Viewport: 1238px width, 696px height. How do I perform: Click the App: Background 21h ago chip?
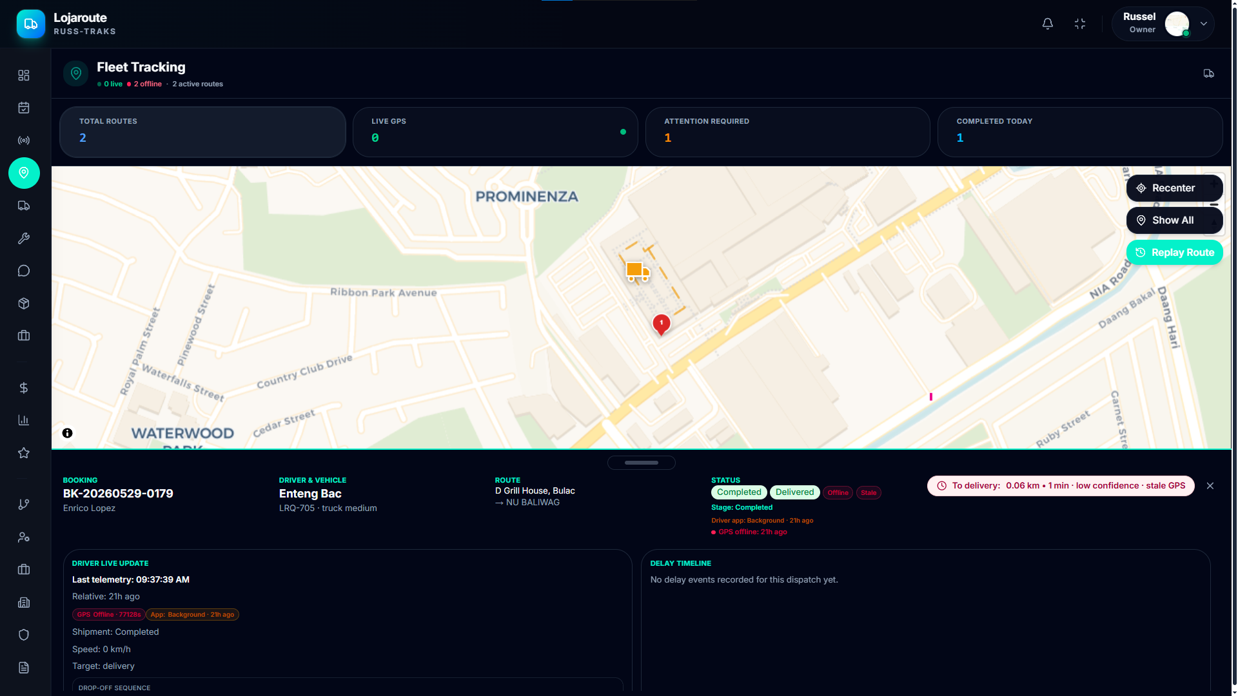[192, 615]
